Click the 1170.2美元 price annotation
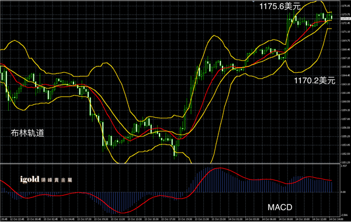351x222 pixels. point(315,80)
